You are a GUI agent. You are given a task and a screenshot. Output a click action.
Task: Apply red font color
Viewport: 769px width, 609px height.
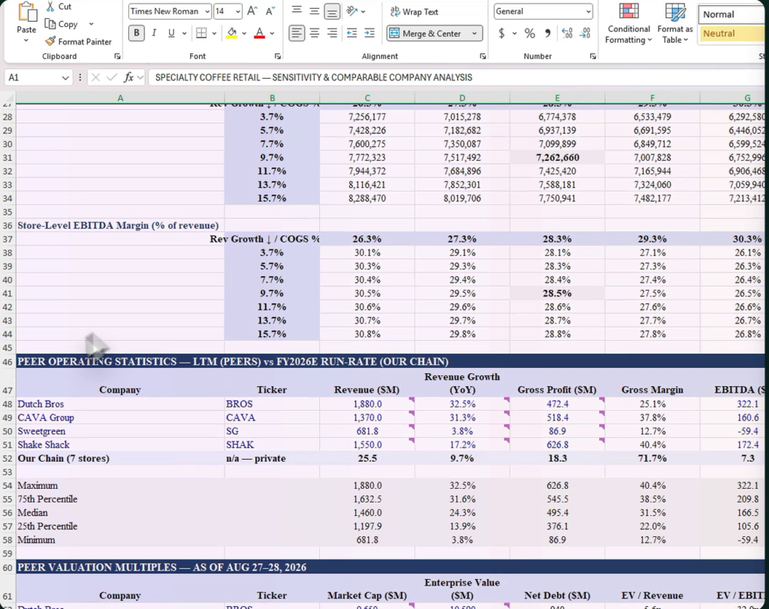[259, 33]
